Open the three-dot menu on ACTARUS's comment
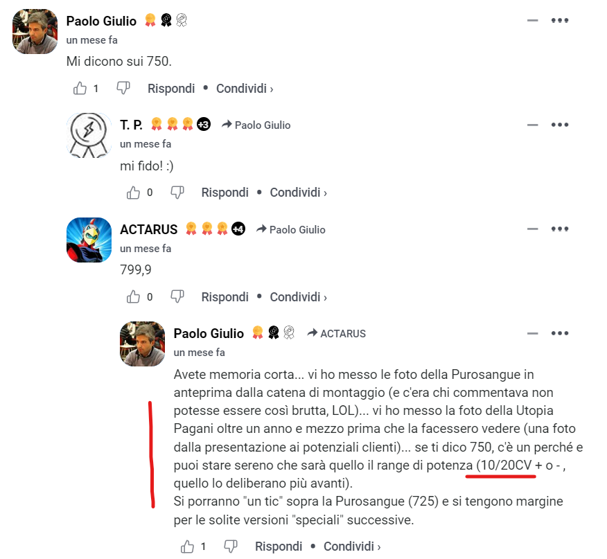Screen dimensions: 607x559 click(x=560, y=229)
